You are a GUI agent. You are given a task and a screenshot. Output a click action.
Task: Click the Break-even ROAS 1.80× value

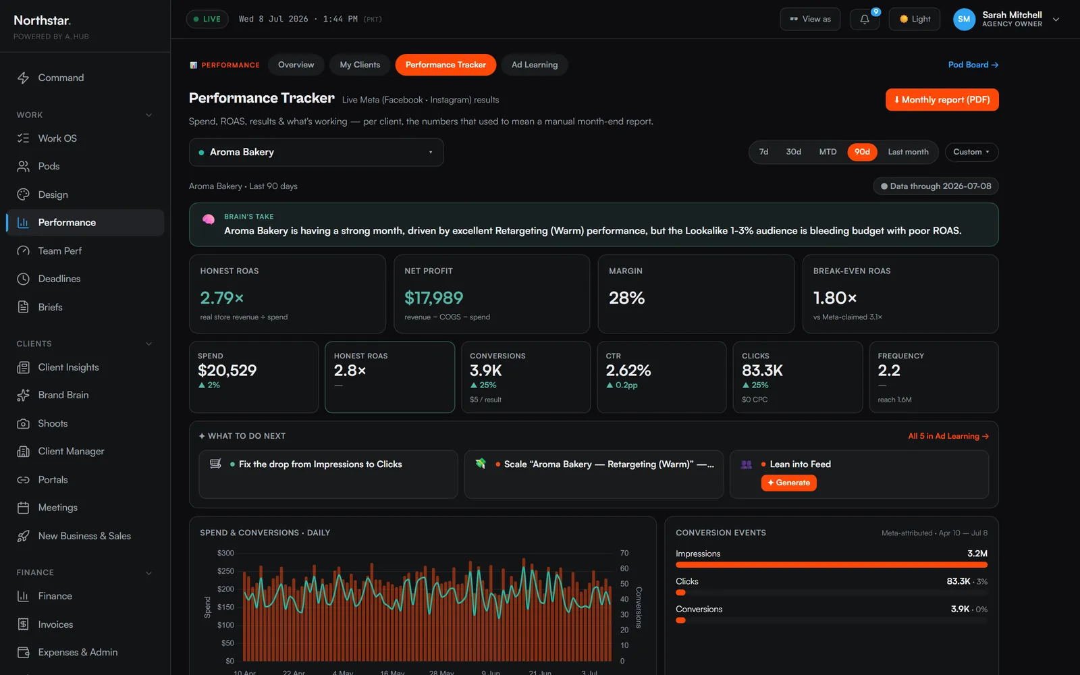tap(835, 298)
